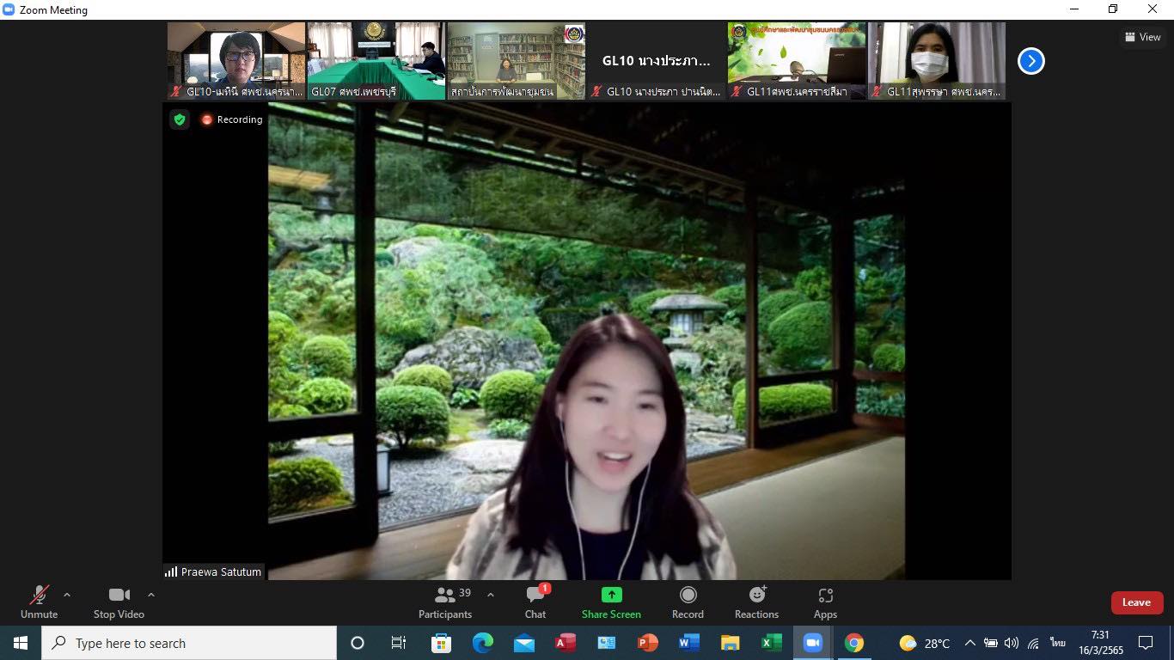Open Zoom Apps
This screenshot has width=1174, height=660.
click(825, 602)
